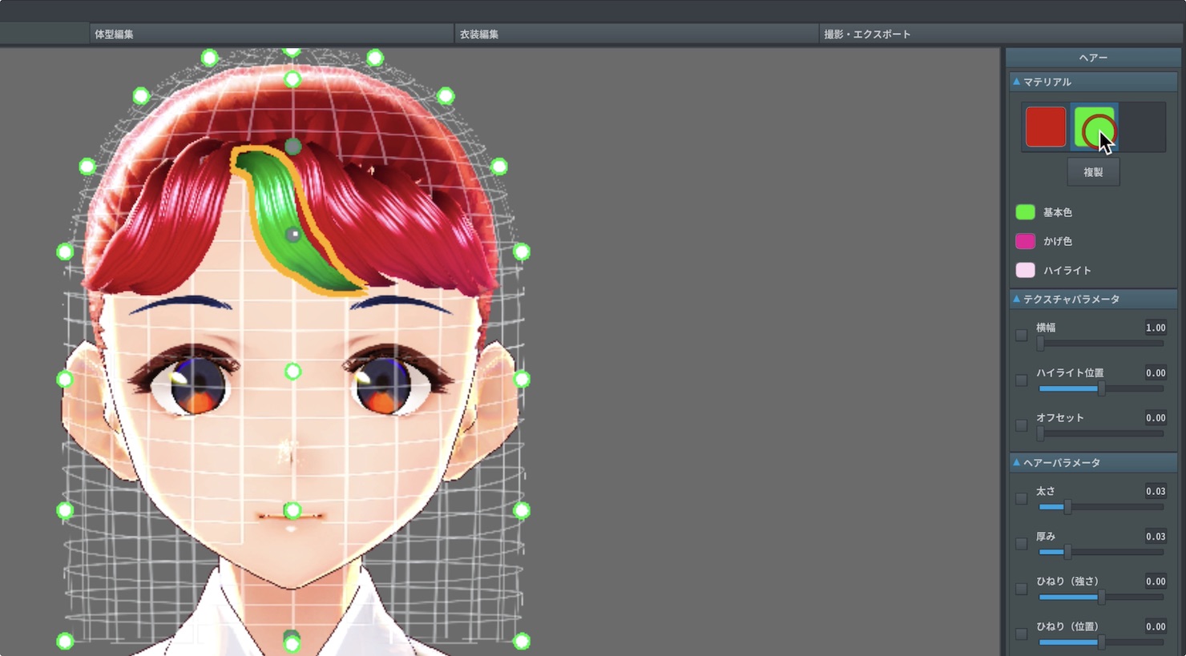Tick the ハイライト位置 checkbox
Screen dimensions: 1186x656
pyautogui.click(x=1021, y=380)
